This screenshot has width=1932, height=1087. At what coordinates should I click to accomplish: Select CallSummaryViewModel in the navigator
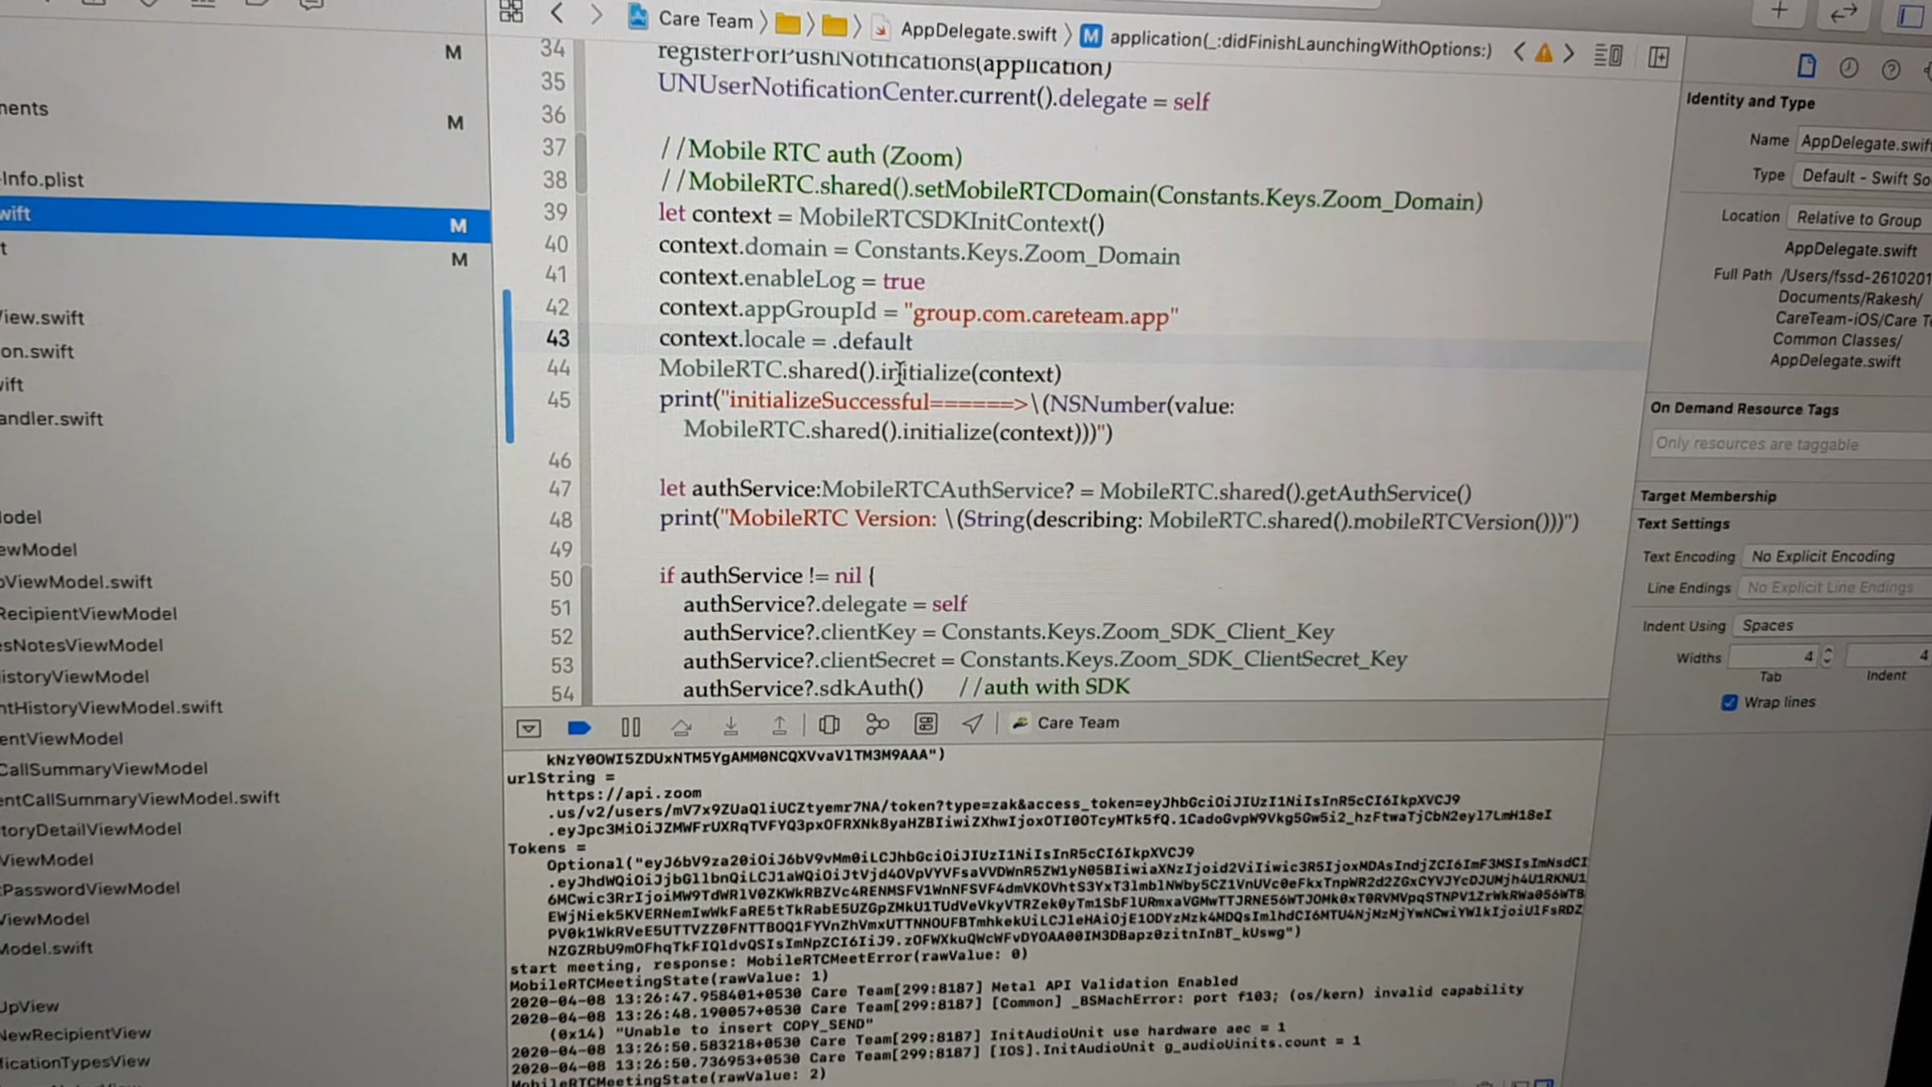[104, 769]
